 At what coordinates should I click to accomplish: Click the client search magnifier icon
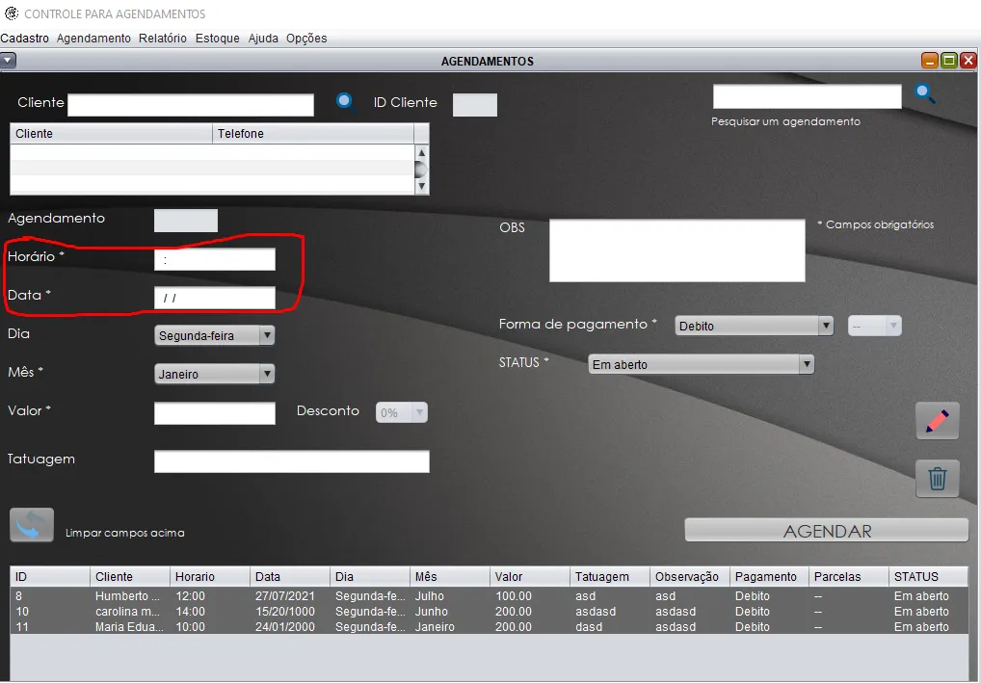345,102
